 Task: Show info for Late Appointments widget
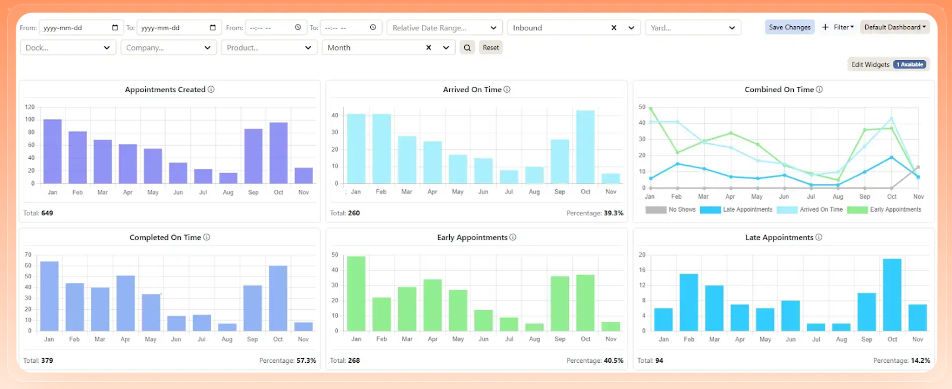tap(819, 237)
